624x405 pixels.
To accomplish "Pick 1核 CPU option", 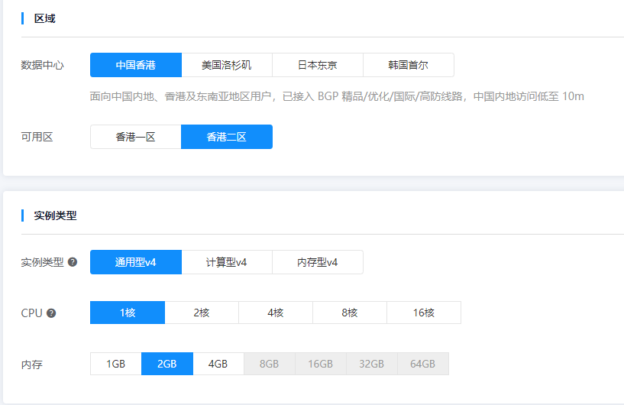I will (128, 313).
